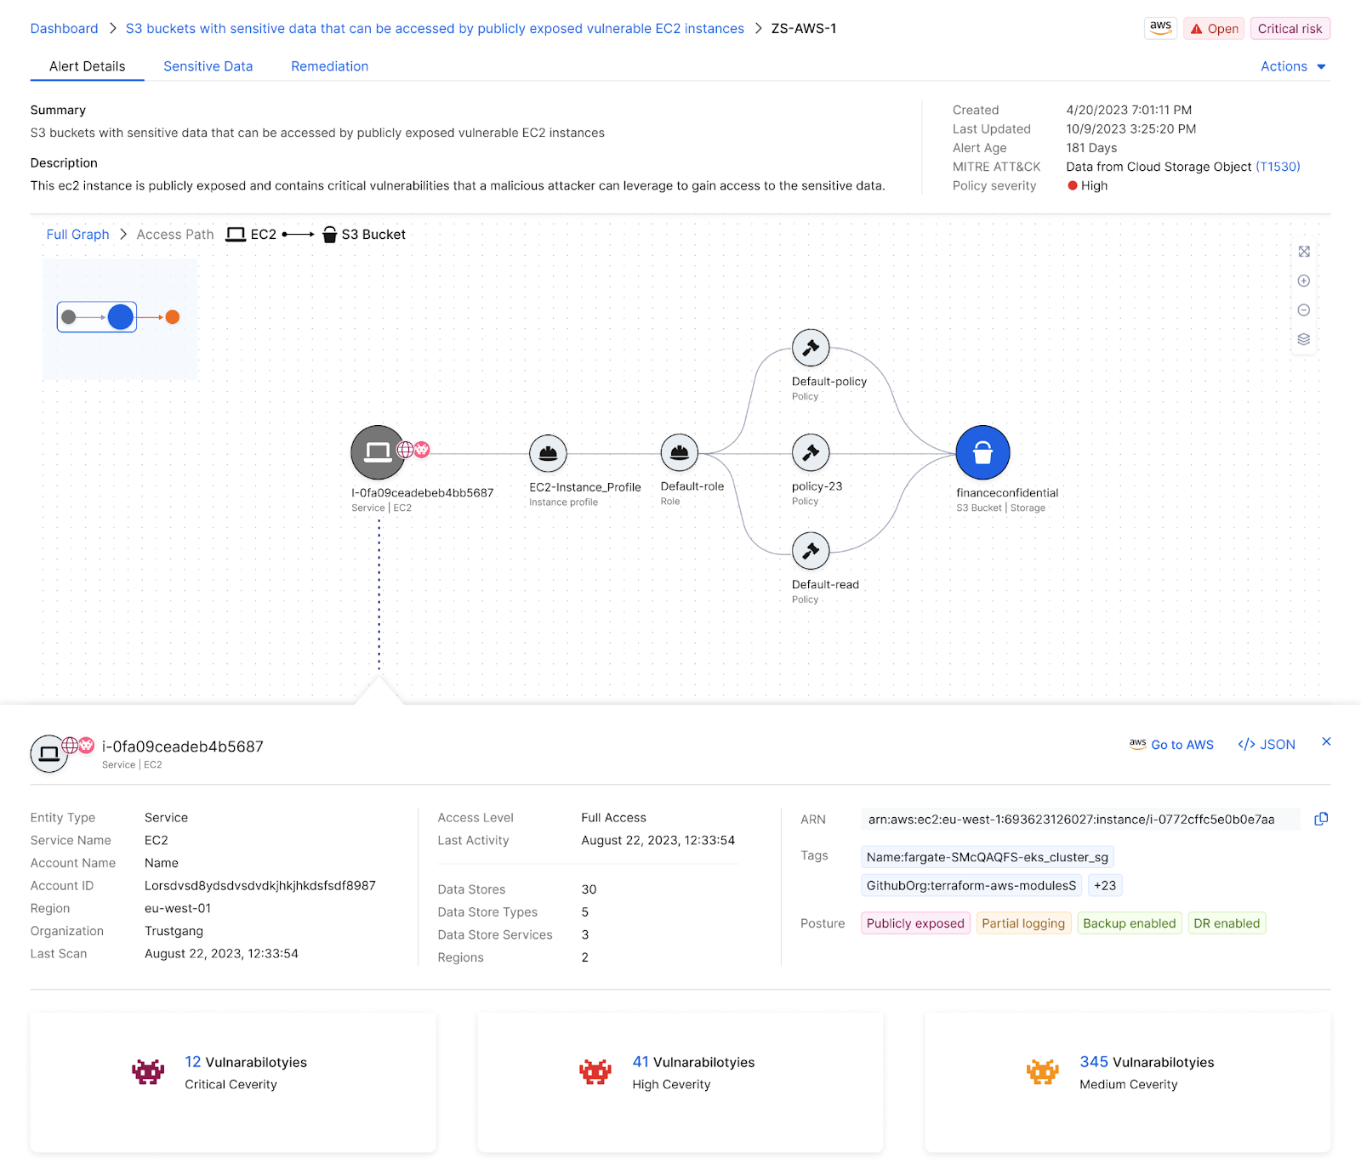Select the Default-policy node in graph
Viewport: 1361px width, 1175px height.
point(810,348)
